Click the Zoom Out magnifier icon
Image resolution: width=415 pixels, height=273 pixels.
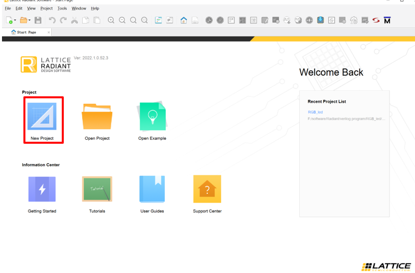(122, 20)
